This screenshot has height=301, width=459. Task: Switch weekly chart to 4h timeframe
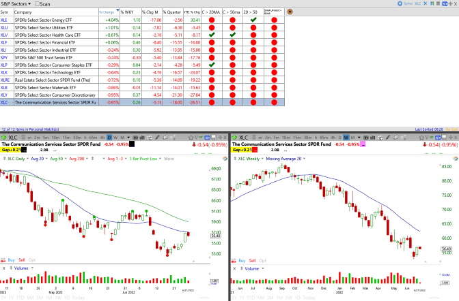coord(333,138)
